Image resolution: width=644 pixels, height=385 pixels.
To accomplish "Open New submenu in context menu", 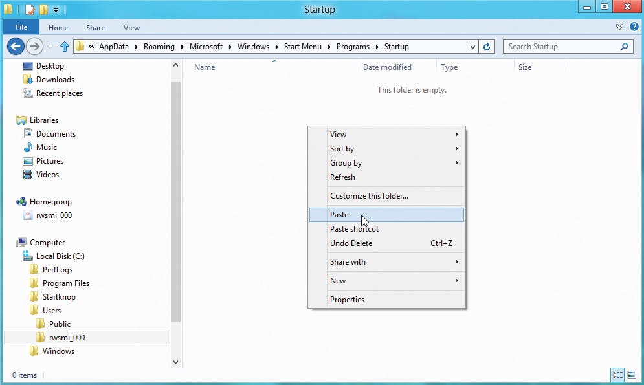I will click(386, 281).
